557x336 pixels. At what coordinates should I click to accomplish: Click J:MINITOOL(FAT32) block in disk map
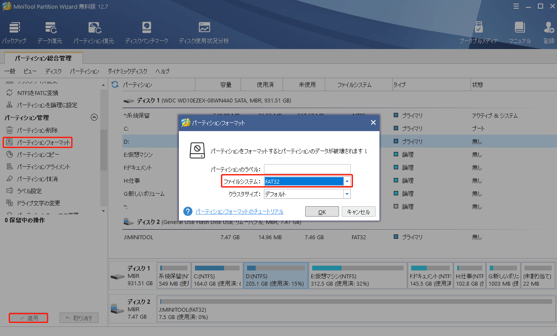coord(356,309)
